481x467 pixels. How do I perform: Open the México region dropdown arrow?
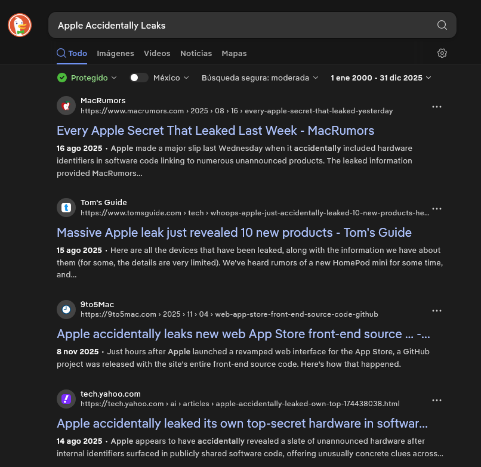coord(186,78)
